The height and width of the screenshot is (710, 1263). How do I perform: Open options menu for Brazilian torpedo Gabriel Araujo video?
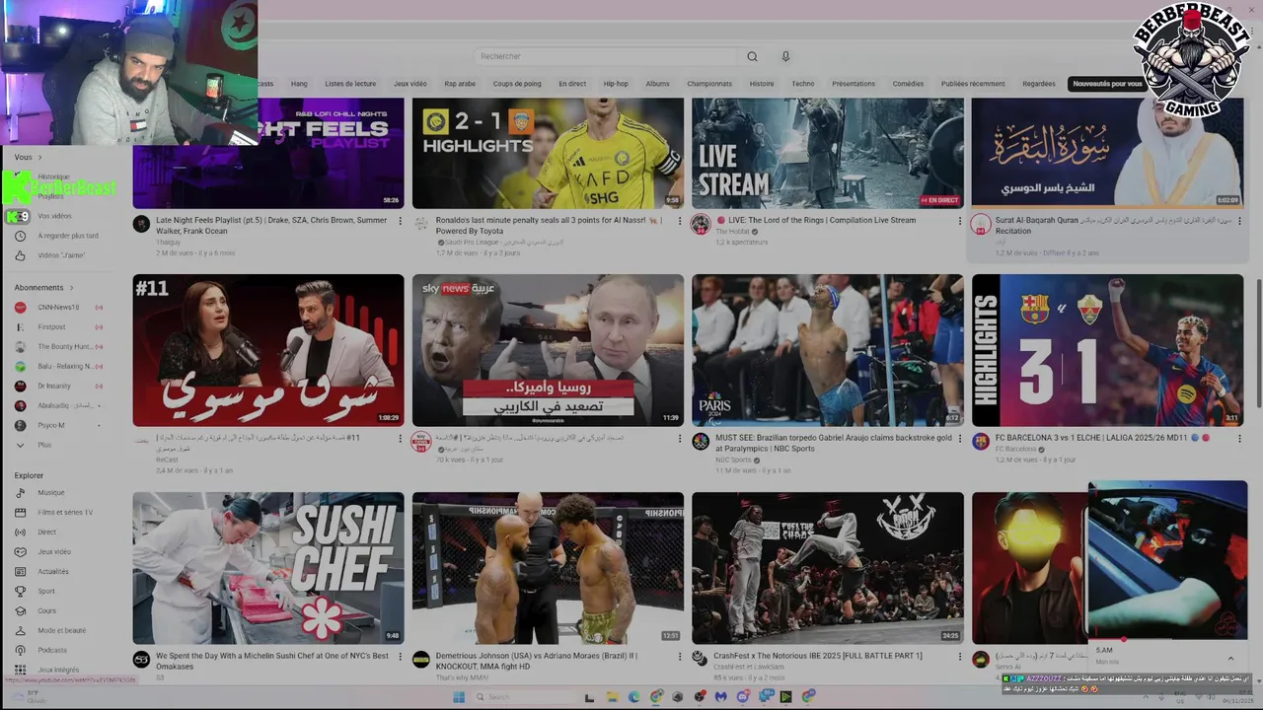959,438
